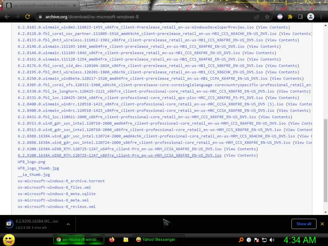Launch Firefox from the taskbar

[112, 240]
